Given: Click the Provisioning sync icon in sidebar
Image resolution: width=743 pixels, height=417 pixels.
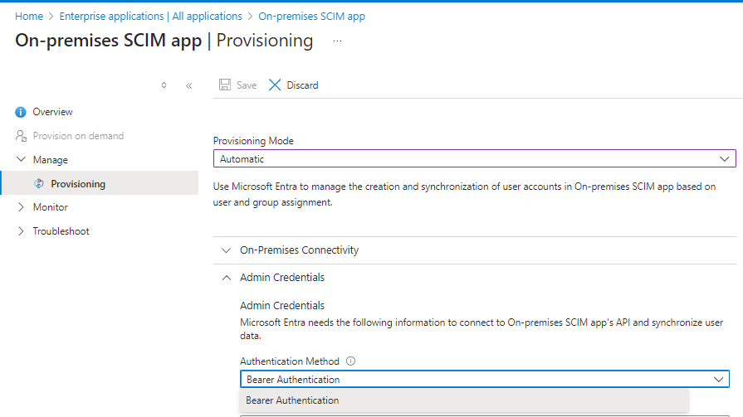Looking at the screenshot, I should tap(39, 184).
